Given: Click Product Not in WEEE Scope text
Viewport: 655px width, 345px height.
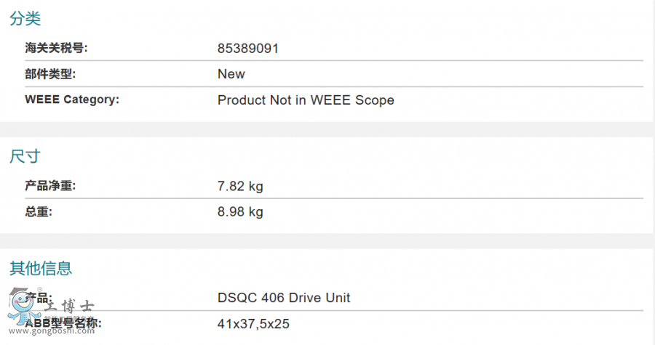Looking at the screenshot, I should coord(306,100).
